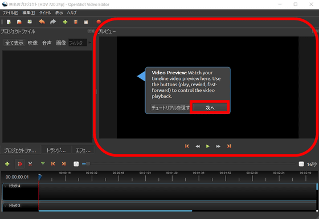Click the Add Track green plus icon
This screenshot has height=219, width=319.
pyautogui.click(x=7, y=164)
